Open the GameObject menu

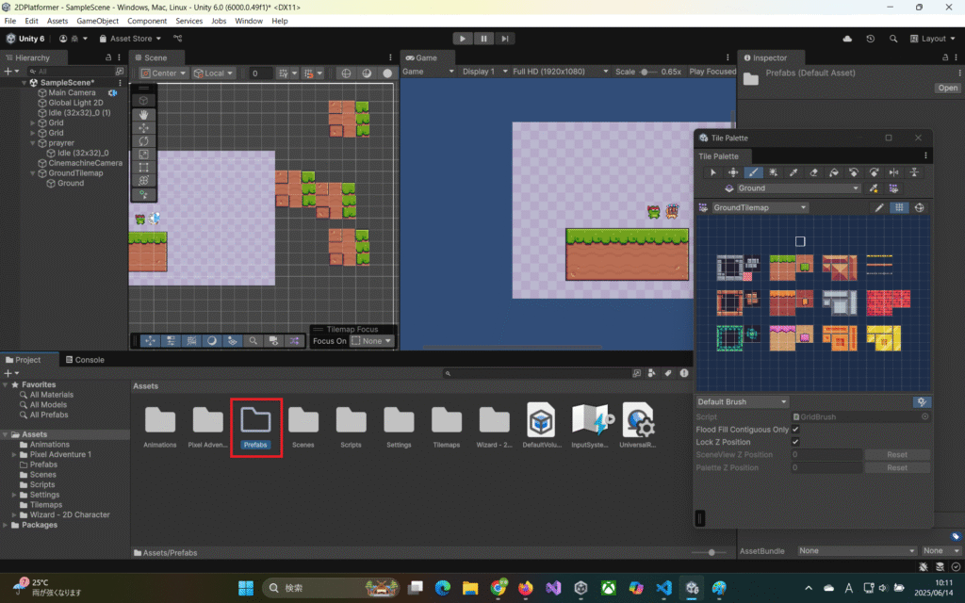97,21
